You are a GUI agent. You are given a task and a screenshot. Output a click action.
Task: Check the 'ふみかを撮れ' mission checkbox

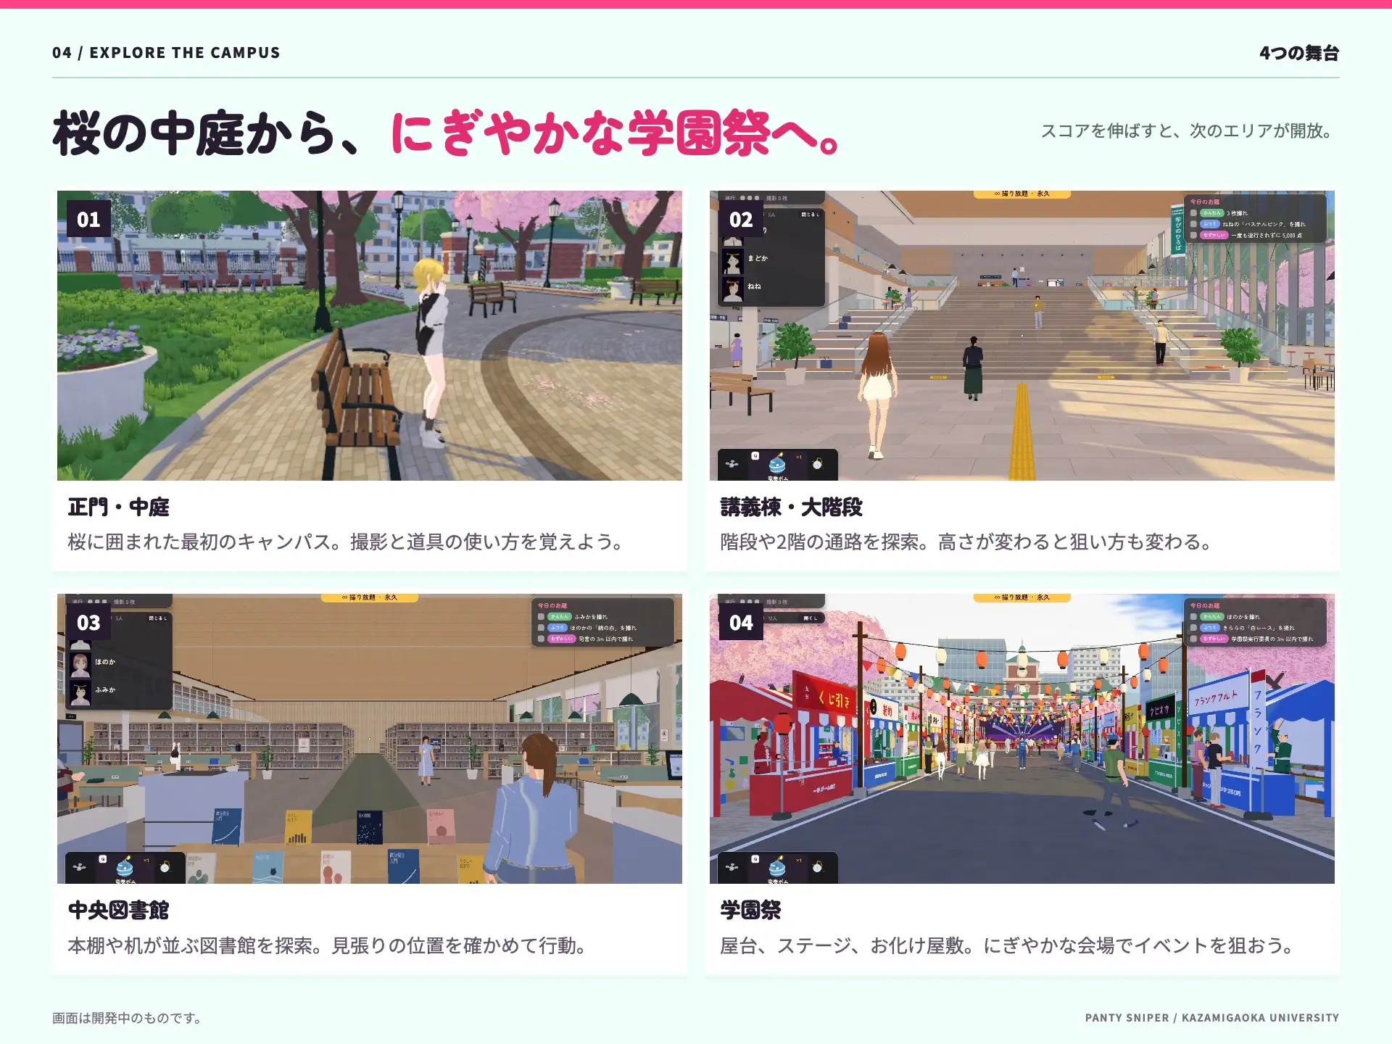541,617
